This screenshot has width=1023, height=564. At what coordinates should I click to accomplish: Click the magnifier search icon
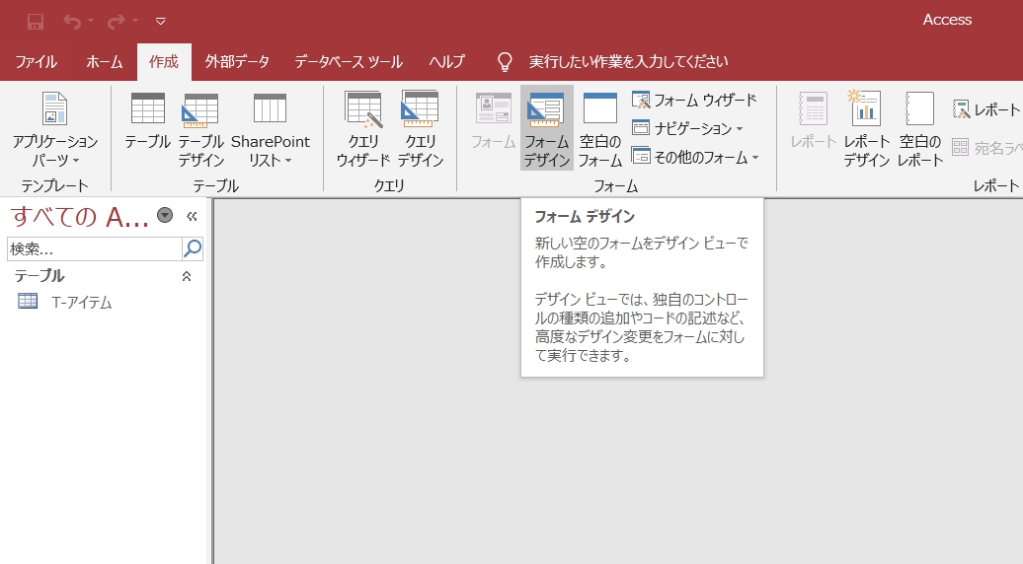click(194, 248)
